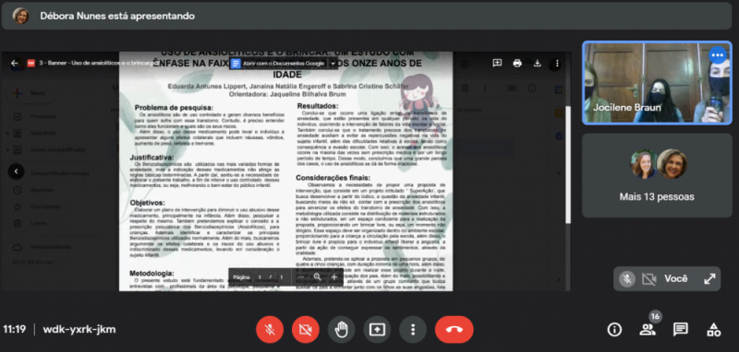Screen dimensions: 739x352
Task: Open the chat panel
Action: [681, 330]
